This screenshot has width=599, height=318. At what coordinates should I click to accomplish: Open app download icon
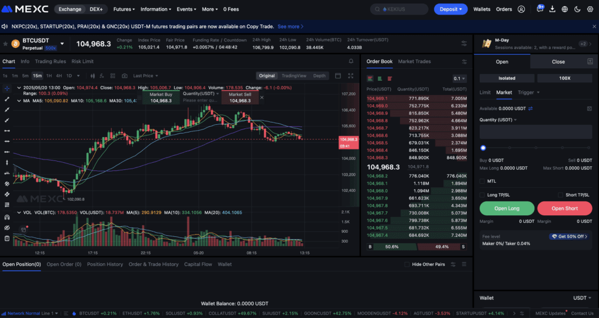(x=552, y=9)
